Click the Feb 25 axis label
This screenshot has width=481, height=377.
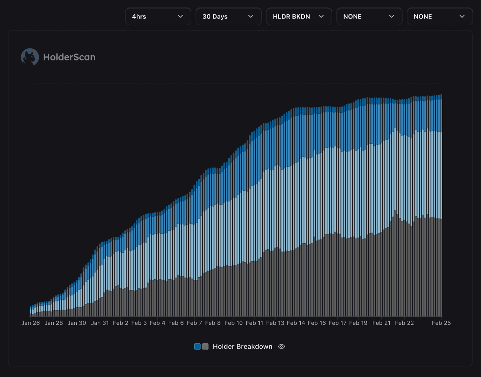point(441,323)
